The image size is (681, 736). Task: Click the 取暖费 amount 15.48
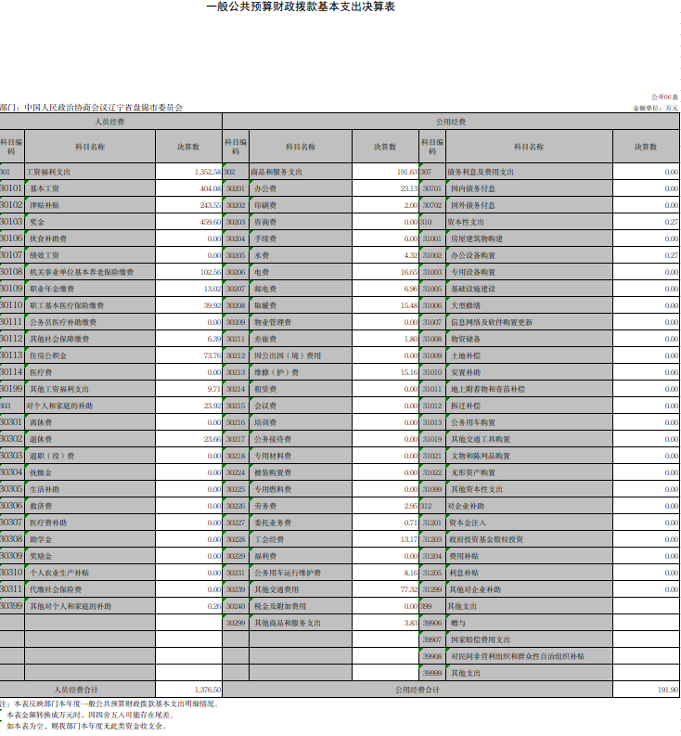pyautogui.click(x=409, y=305)
